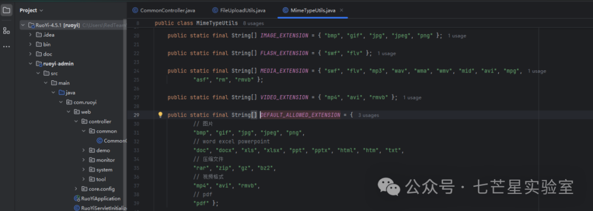593x211 pixels.
Task: Select the controller package icon
Action: coord(84,121)
